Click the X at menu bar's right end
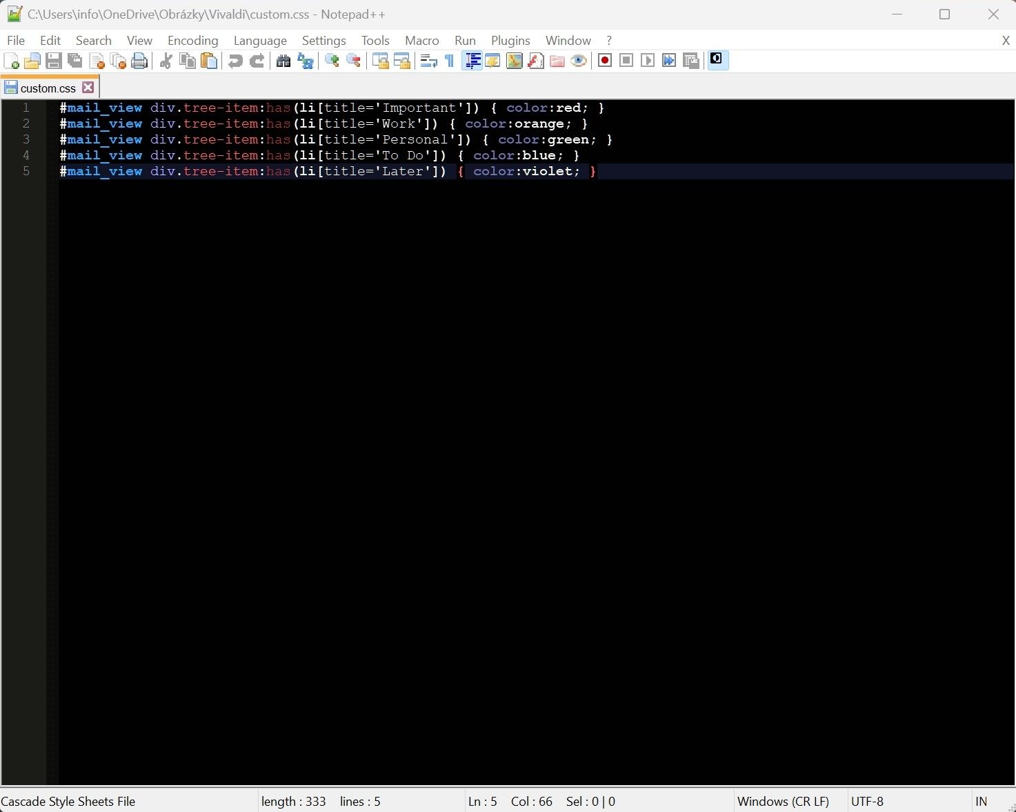Image resolution: width=1016 pixels, height=812 pixels. pos(1006,41)
